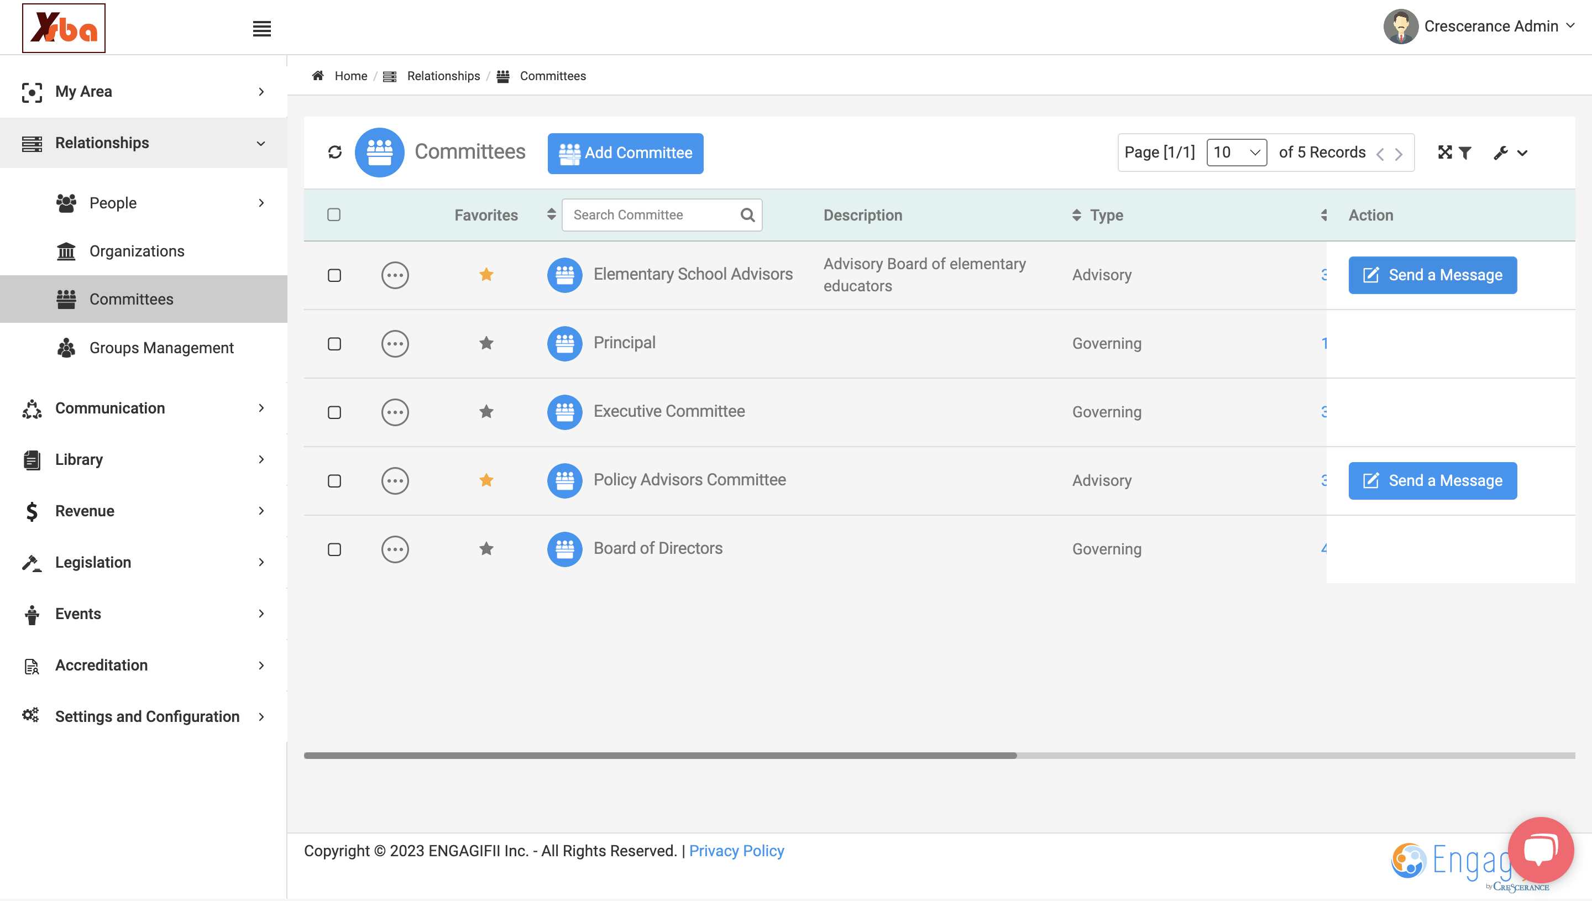Favorite the Board of Directors star
This screenshot has height=901, width=1592.
coord(486,549)
